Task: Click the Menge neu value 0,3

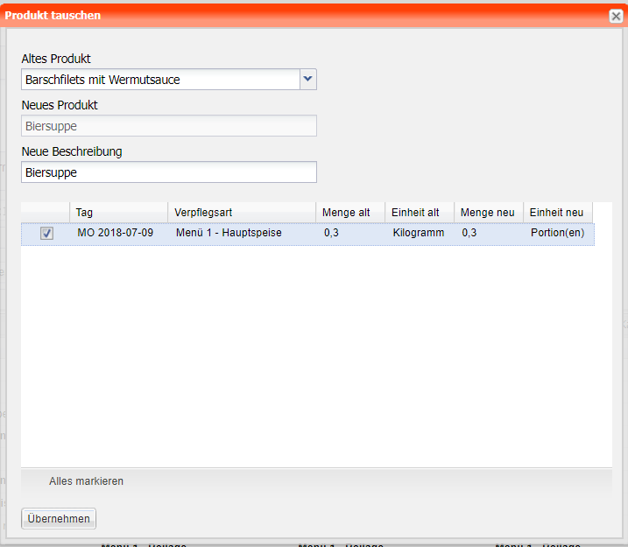Action: [x=469, y=234]
